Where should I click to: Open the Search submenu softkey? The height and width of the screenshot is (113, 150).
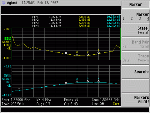(x=136, y=72)
